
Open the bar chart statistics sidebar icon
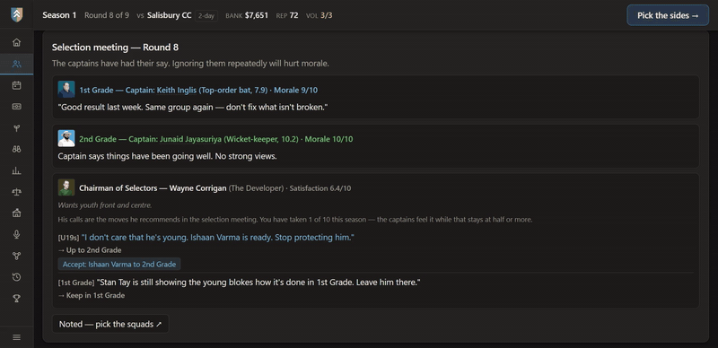16,170
